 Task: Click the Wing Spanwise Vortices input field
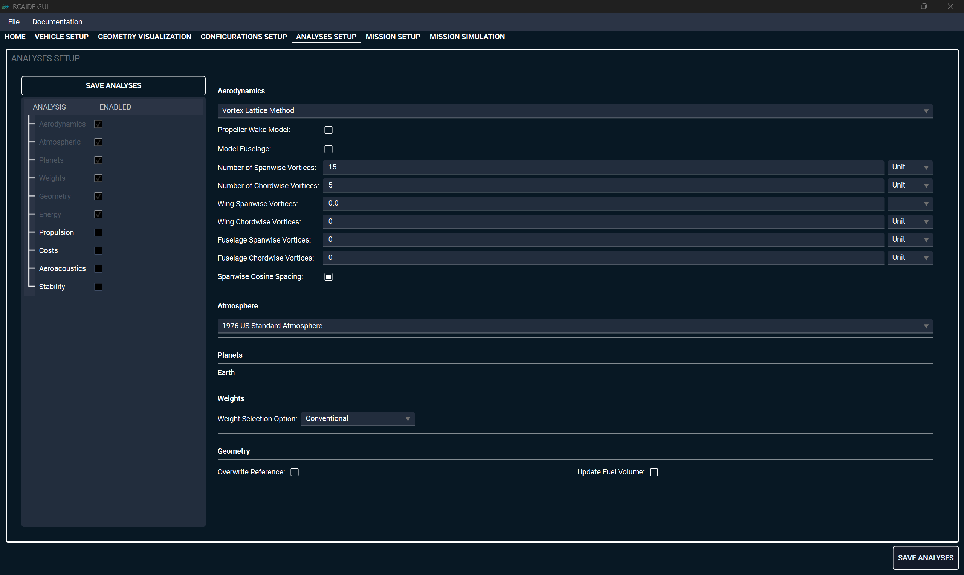[603, 204]
